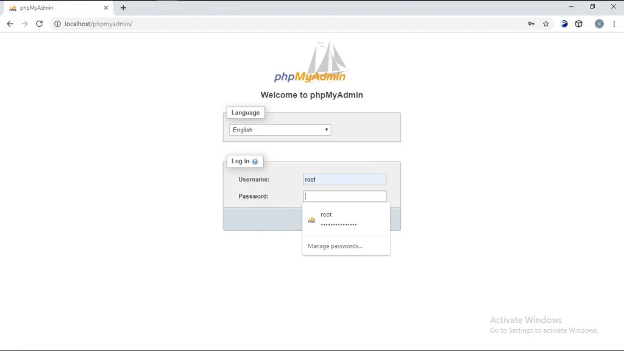
Task: Restore down the browser window
Action: coord(592,7)
